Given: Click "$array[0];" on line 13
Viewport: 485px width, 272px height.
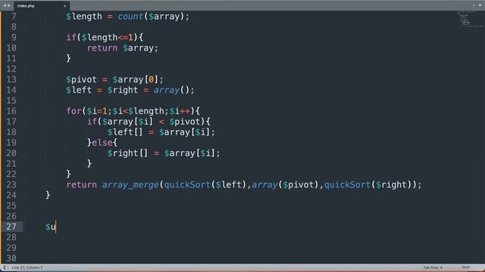Looking at the screenshot, I should pyautogui.click(x=138, y=79).
